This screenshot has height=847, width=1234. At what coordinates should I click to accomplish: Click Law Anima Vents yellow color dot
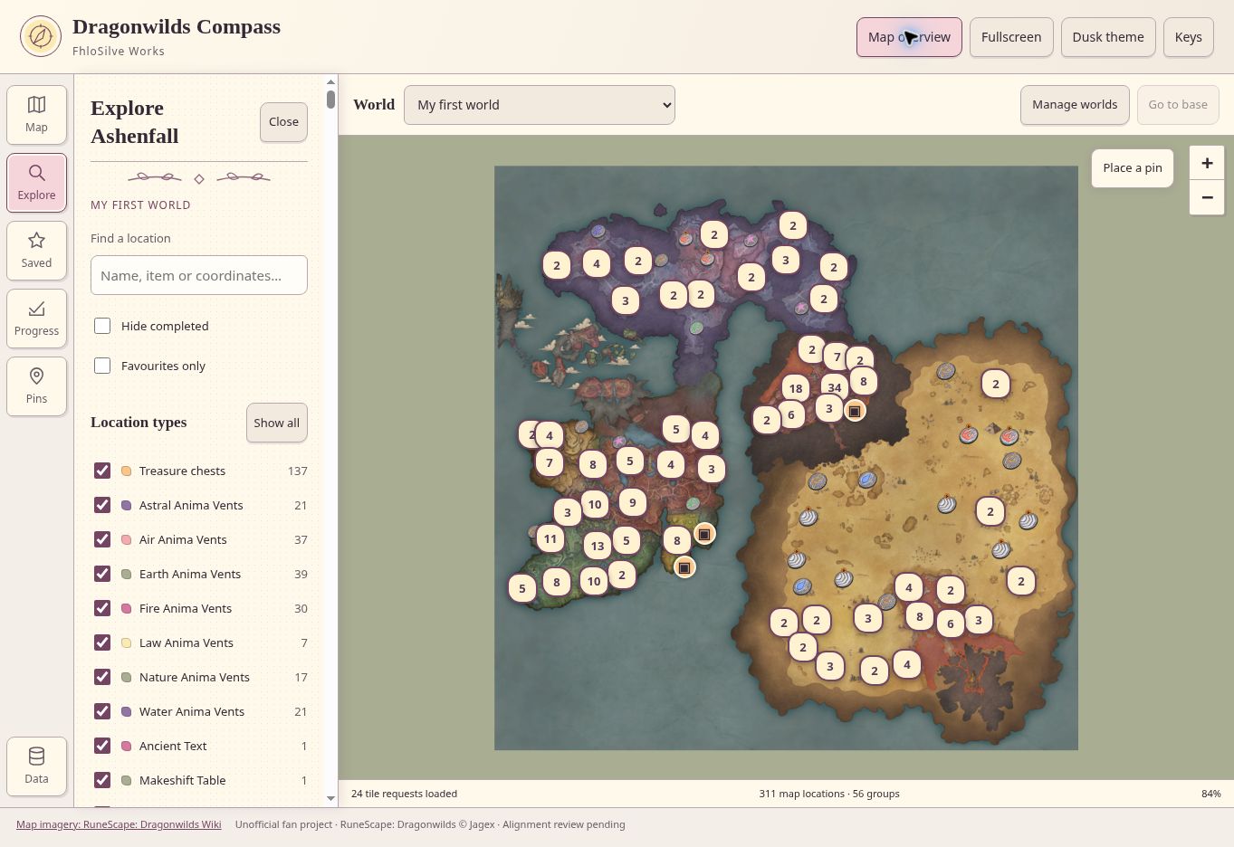coord(126,642)
